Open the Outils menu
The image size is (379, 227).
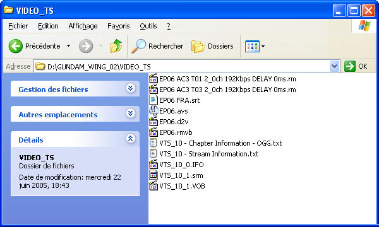148,26
